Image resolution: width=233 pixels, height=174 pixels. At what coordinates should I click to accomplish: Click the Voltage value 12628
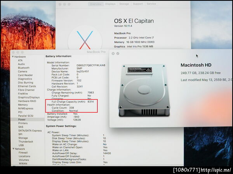click(77, 120)
